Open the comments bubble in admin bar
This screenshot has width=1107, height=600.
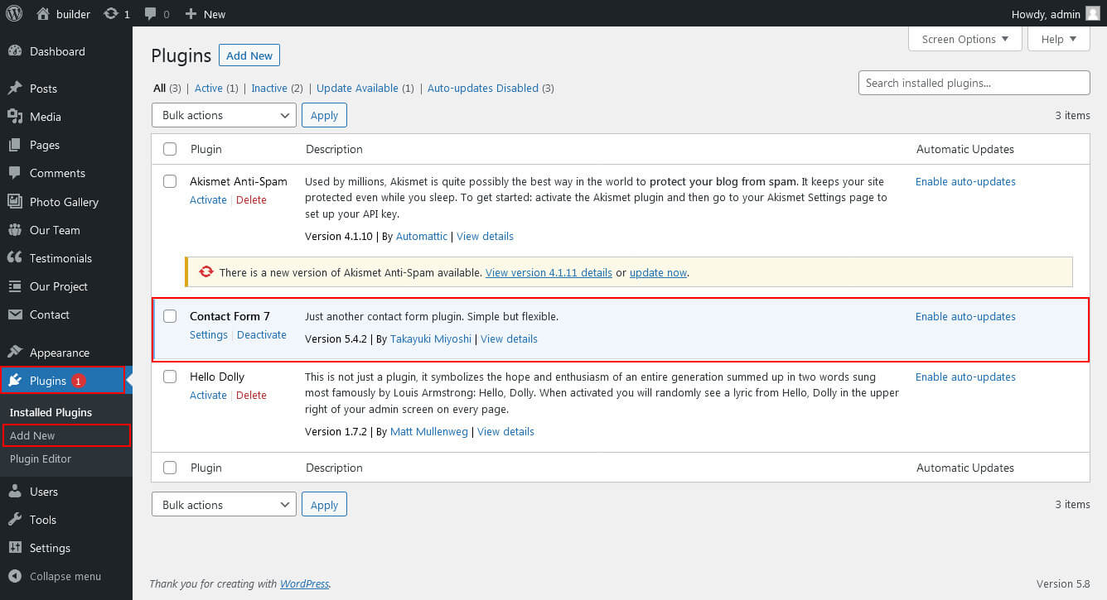click(151, 14)
